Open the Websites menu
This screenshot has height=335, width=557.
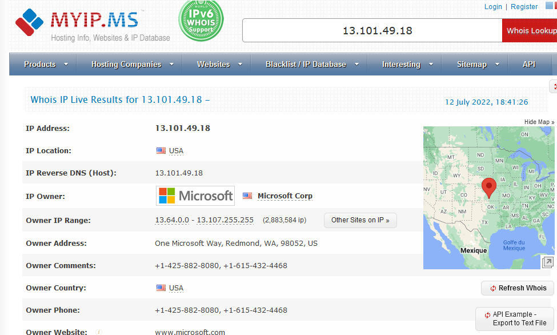pyautogui.click(x=214, y=65)
